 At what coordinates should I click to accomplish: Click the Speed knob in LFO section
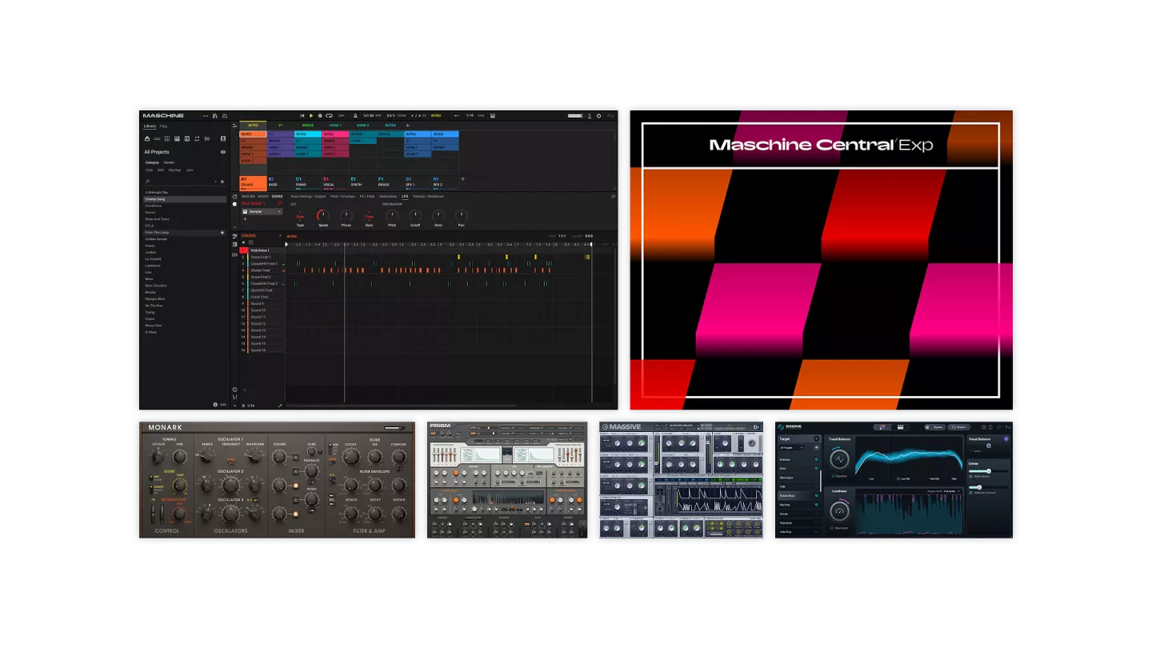(x=323, y=216)
